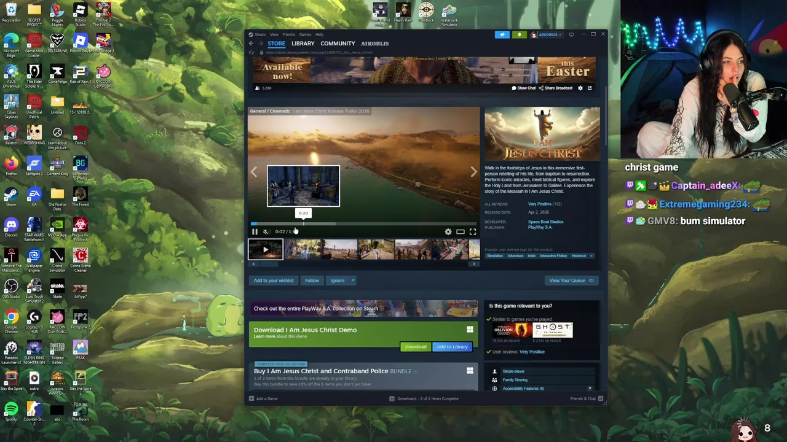The height and width of the screenshot is (442, 787).
Task: Select the first trailer thumbnail in strip
Action: 266,249
